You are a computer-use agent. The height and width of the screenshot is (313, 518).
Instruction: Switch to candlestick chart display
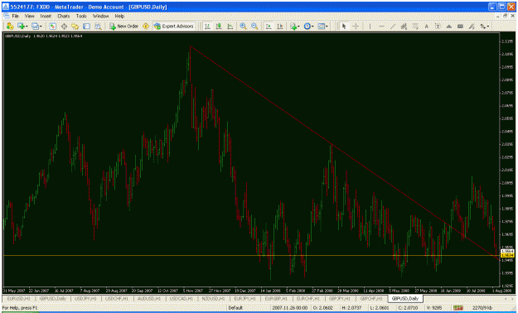tap(219, 26)
